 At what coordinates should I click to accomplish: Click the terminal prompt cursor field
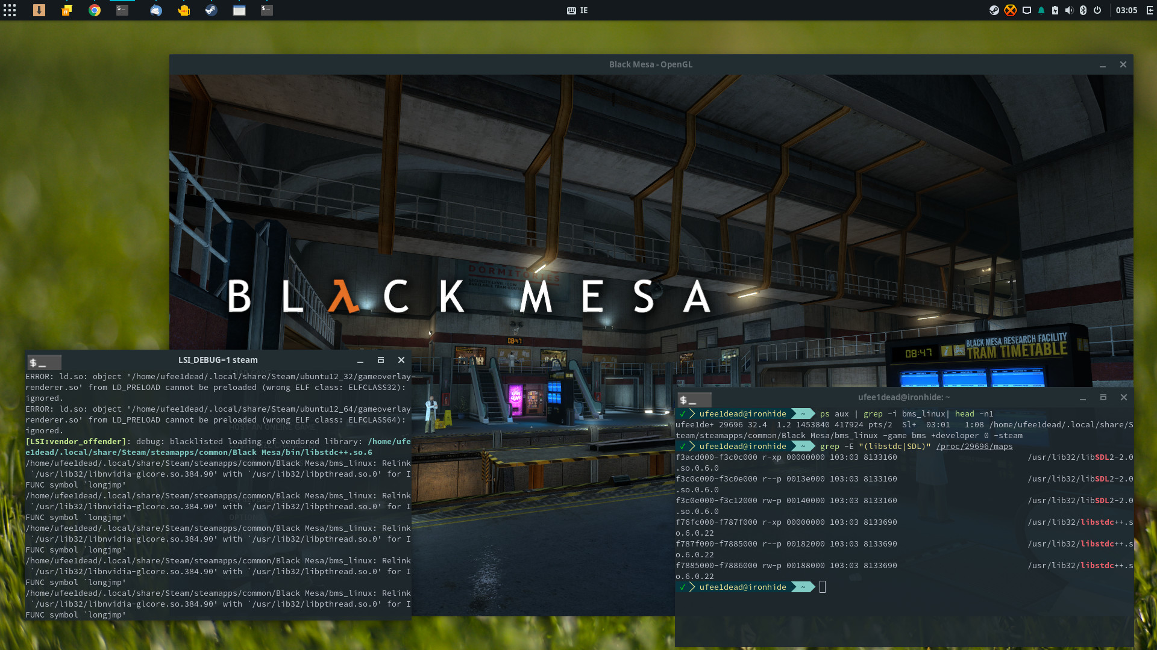click(823, 587)
